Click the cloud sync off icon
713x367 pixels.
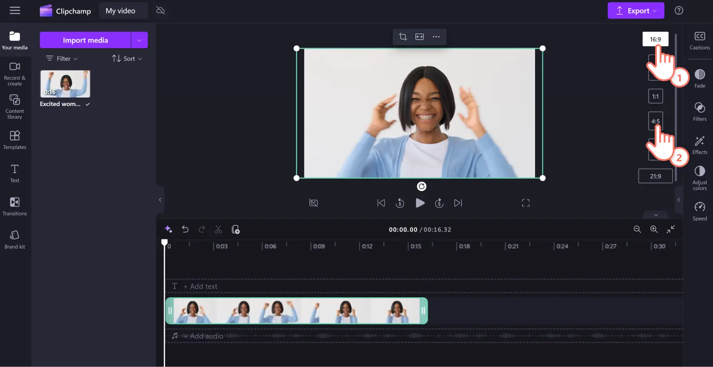click(161, 11)
